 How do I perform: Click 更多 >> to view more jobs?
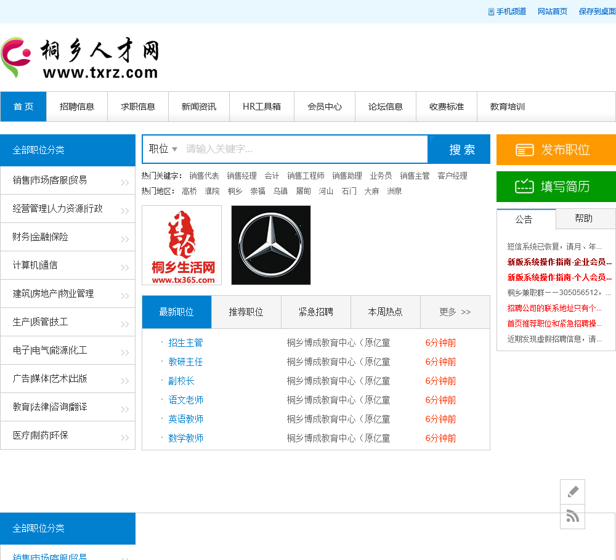tap(455, 312)
